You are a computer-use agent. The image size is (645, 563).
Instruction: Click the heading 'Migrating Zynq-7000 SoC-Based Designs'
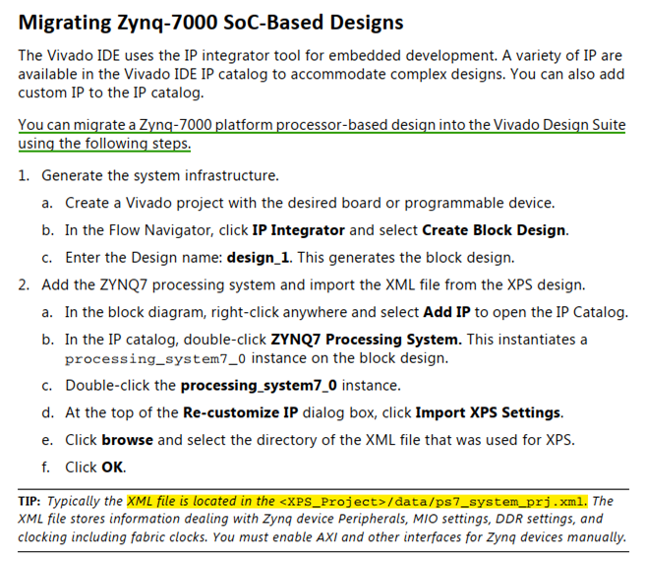pyautogui.click(x=210, y=23)
